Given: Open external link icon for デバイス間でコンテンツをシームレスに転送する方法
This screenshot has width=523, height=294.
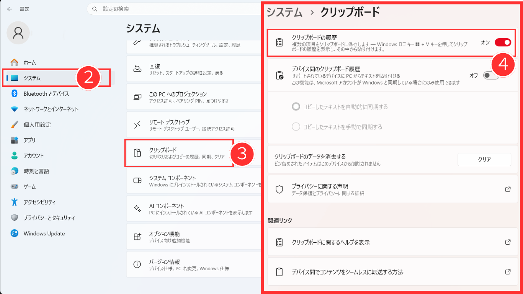Looking at the screenshot, I should pyautogui.click(x=508, y=272).
